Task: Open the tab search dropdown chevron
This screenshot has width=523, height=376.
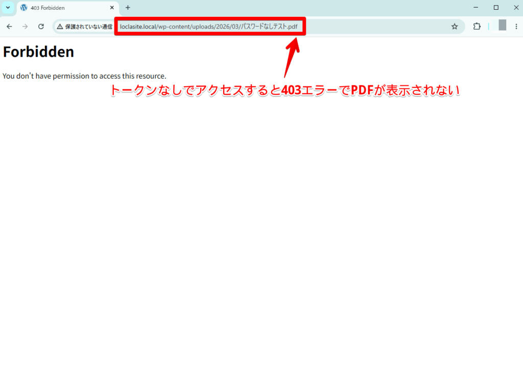Action: tap(8, 8)
